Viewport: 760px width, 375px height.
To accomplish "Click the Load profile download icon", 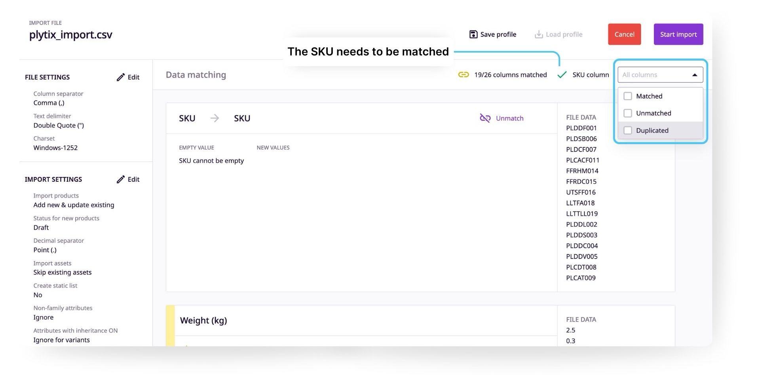I will [x=538, y=34].
